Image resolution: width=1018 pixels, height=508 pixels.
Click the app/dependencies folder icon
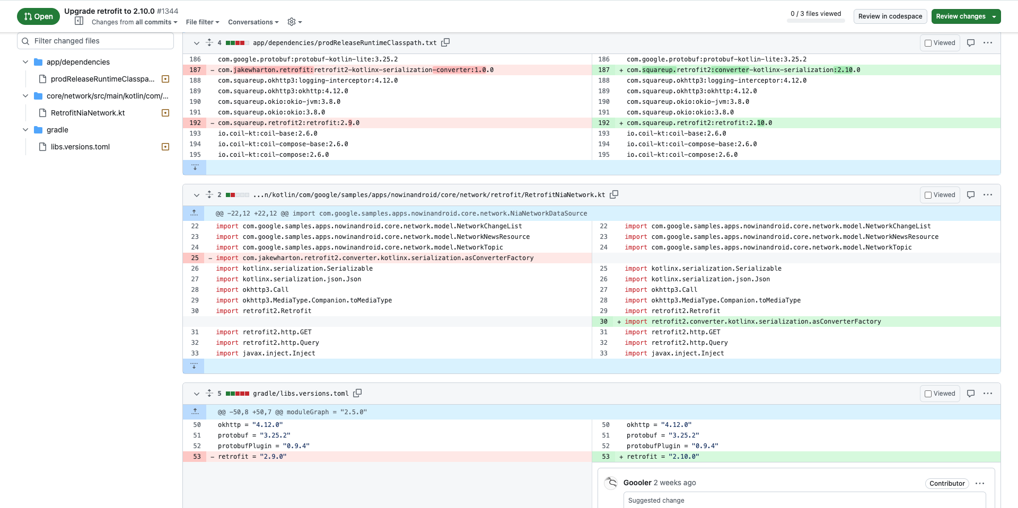coord(38,62)
